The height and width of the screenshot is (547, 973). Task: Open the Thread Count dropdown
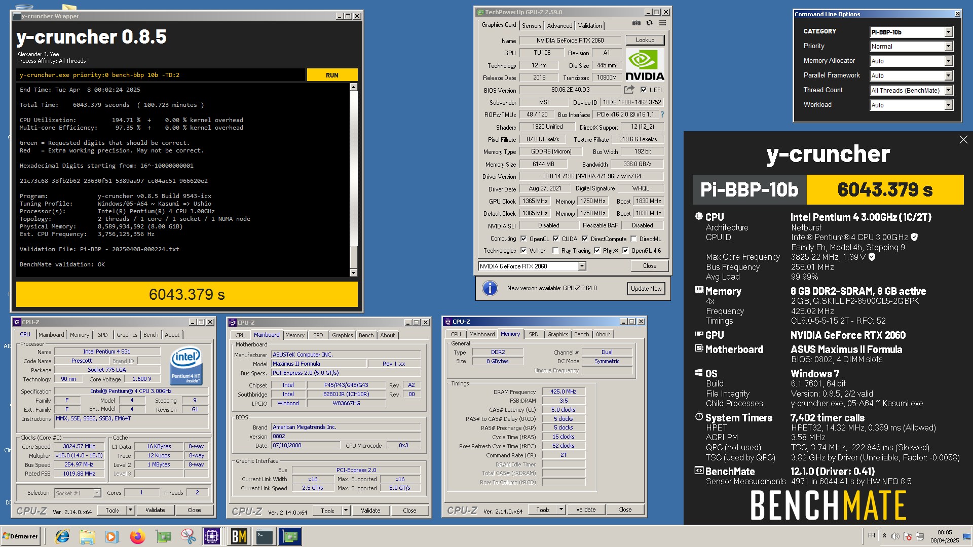[911, 91]
